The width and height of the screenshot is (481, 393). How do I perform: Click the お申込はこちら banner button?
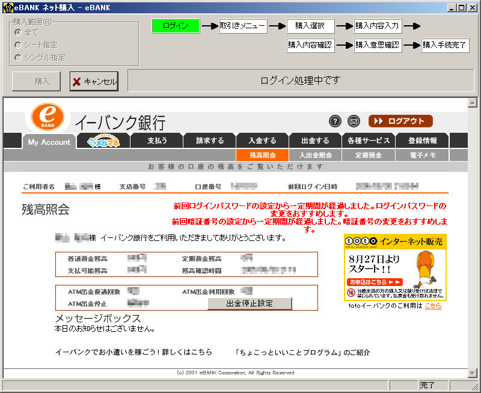coord(373,281)
